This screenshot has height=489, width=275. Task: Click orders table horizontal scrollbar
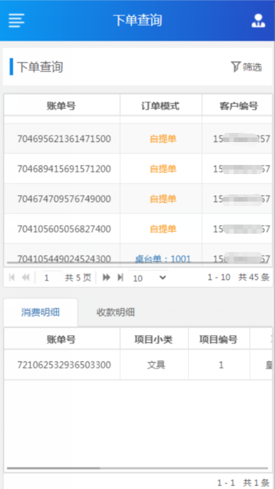pyautogui.click(x=137, y=263)
